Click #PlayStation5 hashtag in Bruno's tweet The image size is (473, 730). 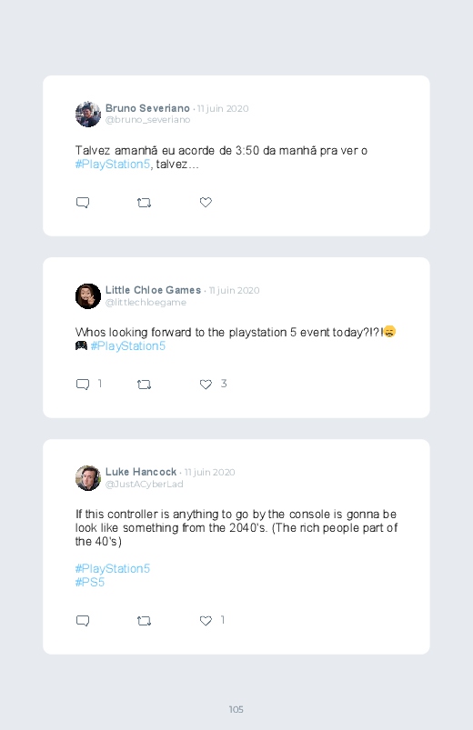tap(113, 165)
